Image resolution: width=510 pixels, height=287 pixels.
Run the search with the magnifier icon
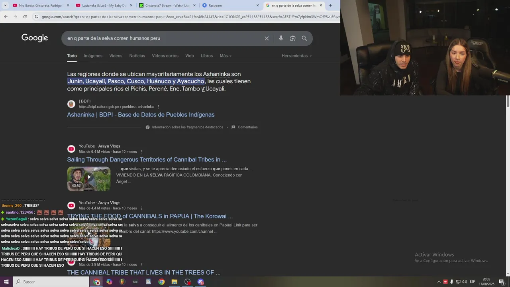[x=304, y=38]
